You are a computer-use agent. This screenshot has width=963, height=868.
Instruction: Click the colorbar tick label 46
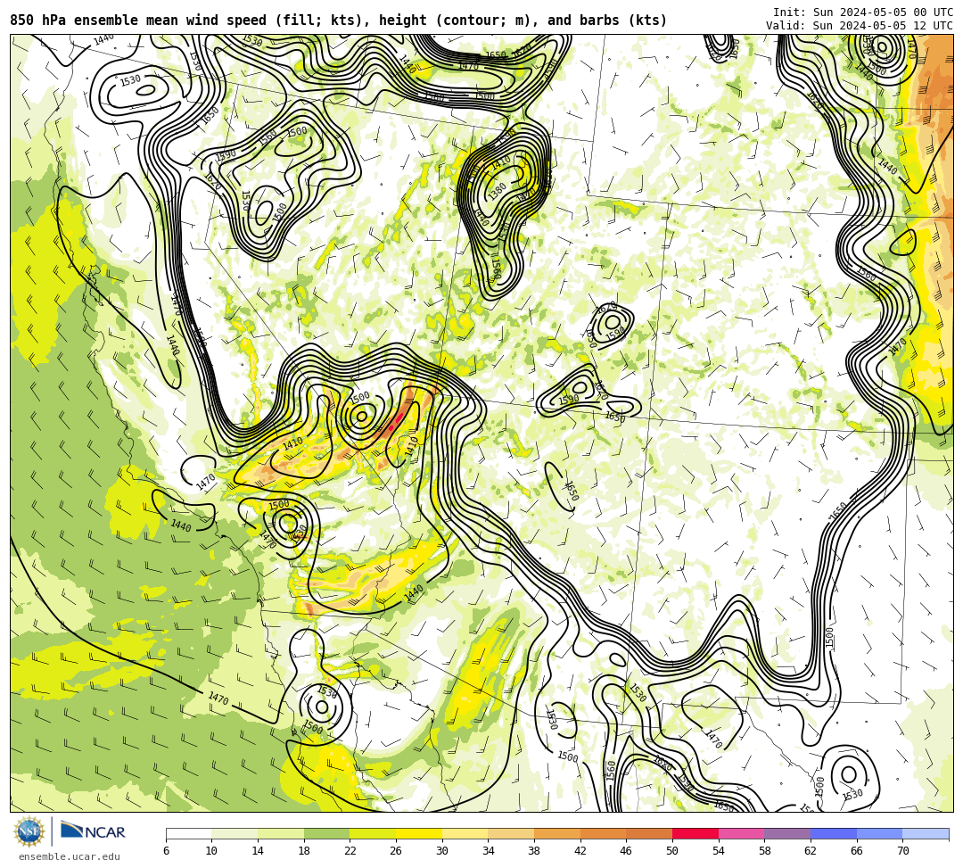pyautogui.click(x=627, y=851)
